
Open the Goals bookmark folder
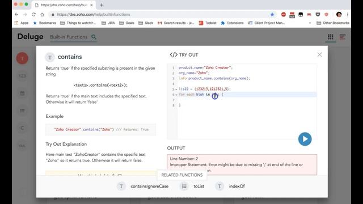click(x=126, y=23)
